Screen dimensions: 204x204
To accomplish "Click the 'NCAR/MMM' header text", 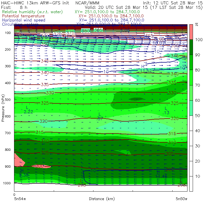I will [x=87, y=3].
